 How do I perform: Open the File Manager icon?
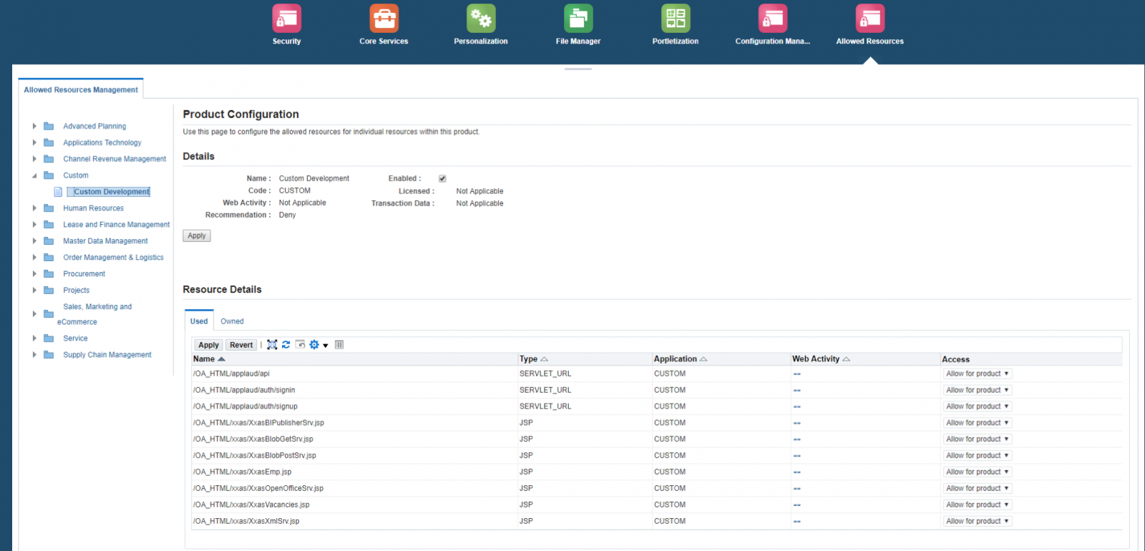point(578,19)
